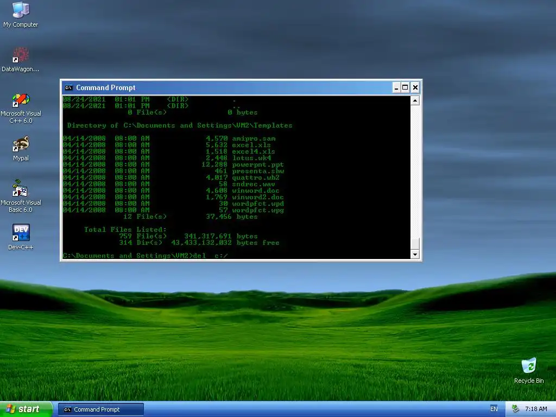The height and width of the screenshot is (417, 556).
Task: Click the presenta.shw file name
Action: pyautogui.click(x=258, y=171)
